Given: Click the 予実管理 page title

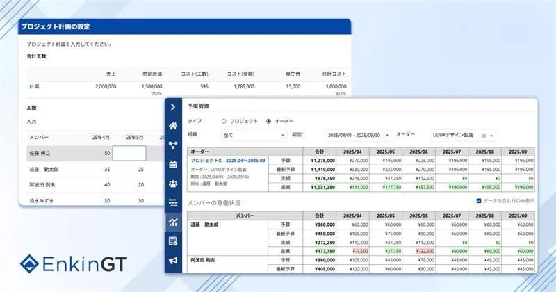Looking at the screenshot, I should (x=199, y=106).
